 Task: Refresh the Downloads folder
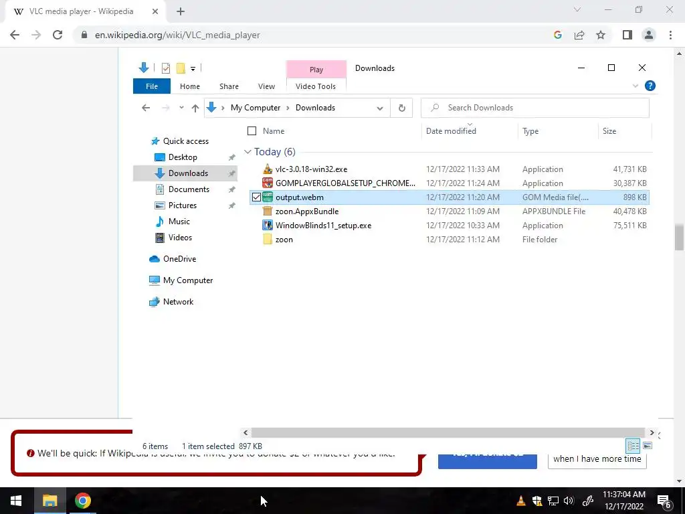pyautogui.click(x=401, y=108)
